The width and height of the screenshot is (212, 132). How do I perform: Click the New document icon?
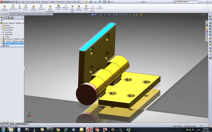[x=82, y=2]
